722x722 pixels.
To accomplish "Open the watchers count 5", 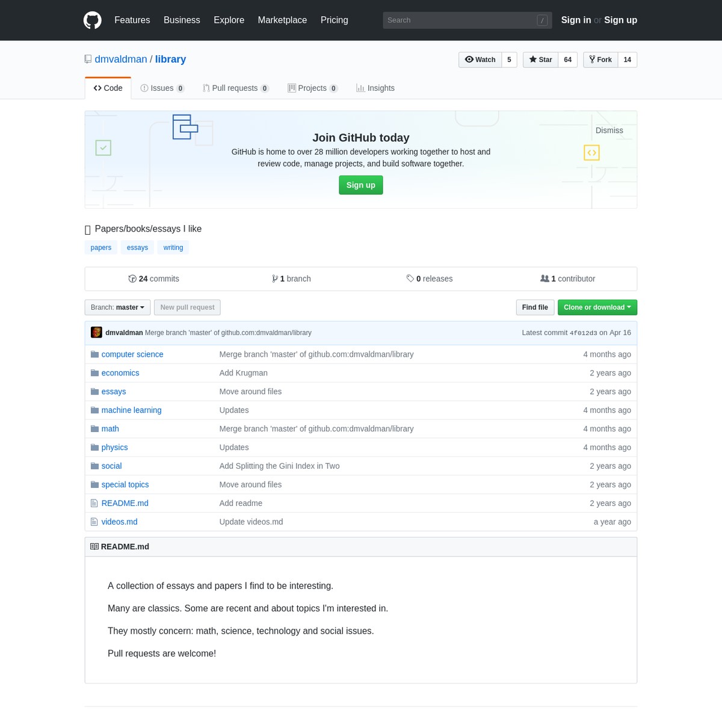I will point(509,60).
